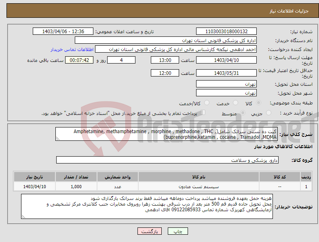Image resolution: width=319 pixels, height=242 pixels.
Task: Click the price validity time 12:00 field
Action: (x=165, y=73)
